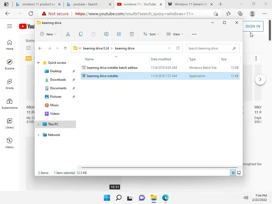The width and height of the screenshot is (272, 204).
Task: Select beamng drive installer application file
Action: tap(160, 76)
